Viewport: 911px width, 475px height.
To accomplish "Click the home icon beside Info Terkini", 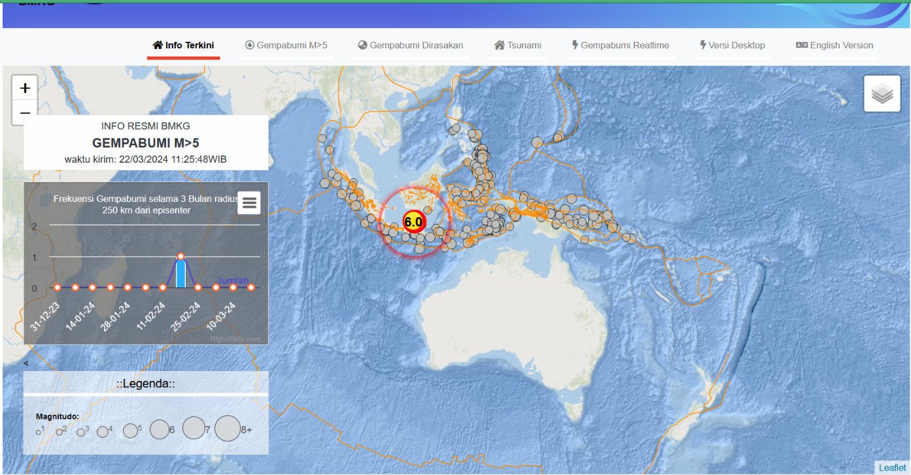I will click(157, 45).
